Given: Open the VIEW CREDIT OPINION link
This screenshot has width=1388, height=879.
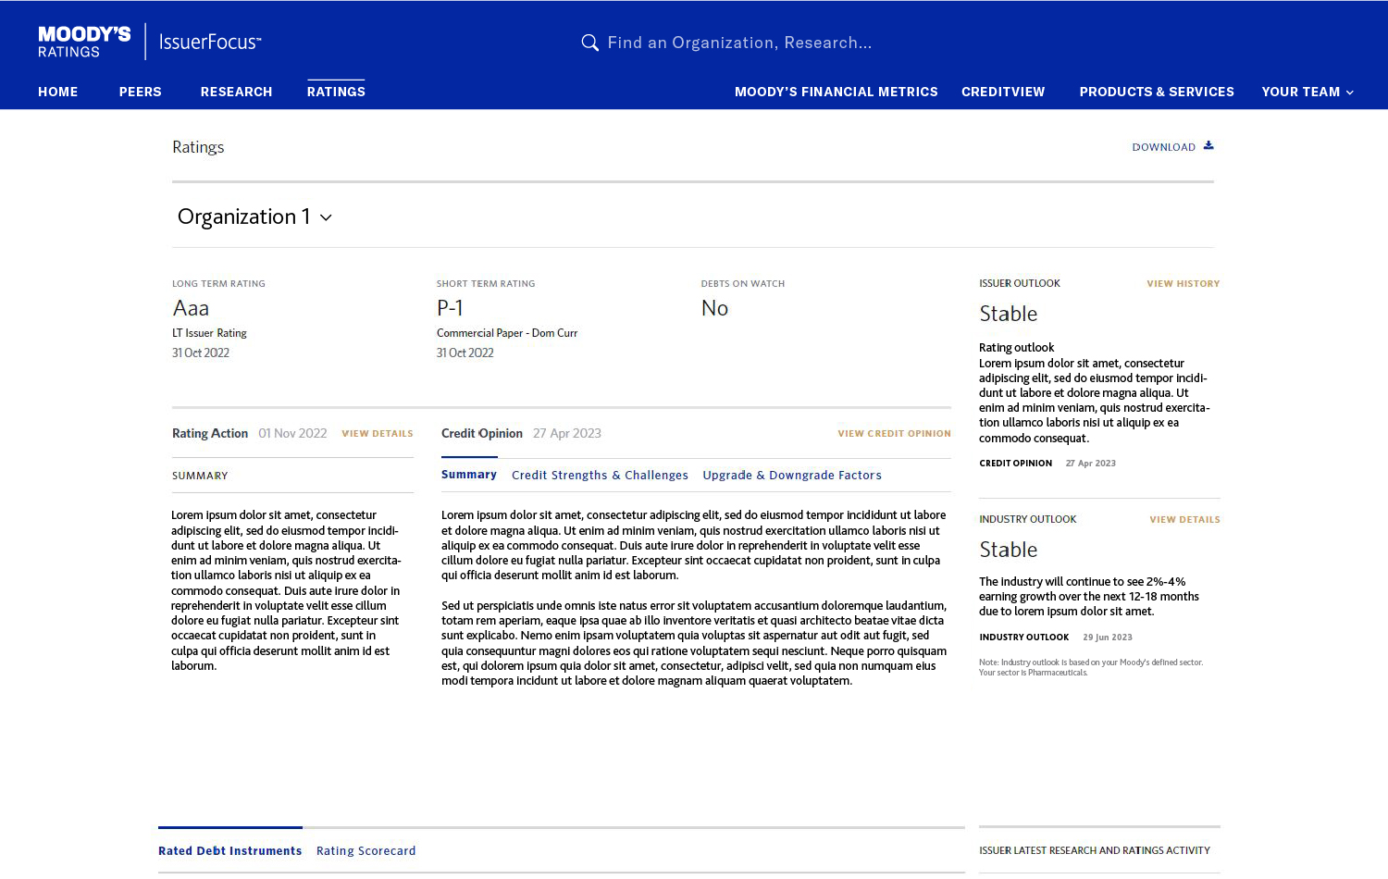Looking at the screenshot, I should (894, 434).
